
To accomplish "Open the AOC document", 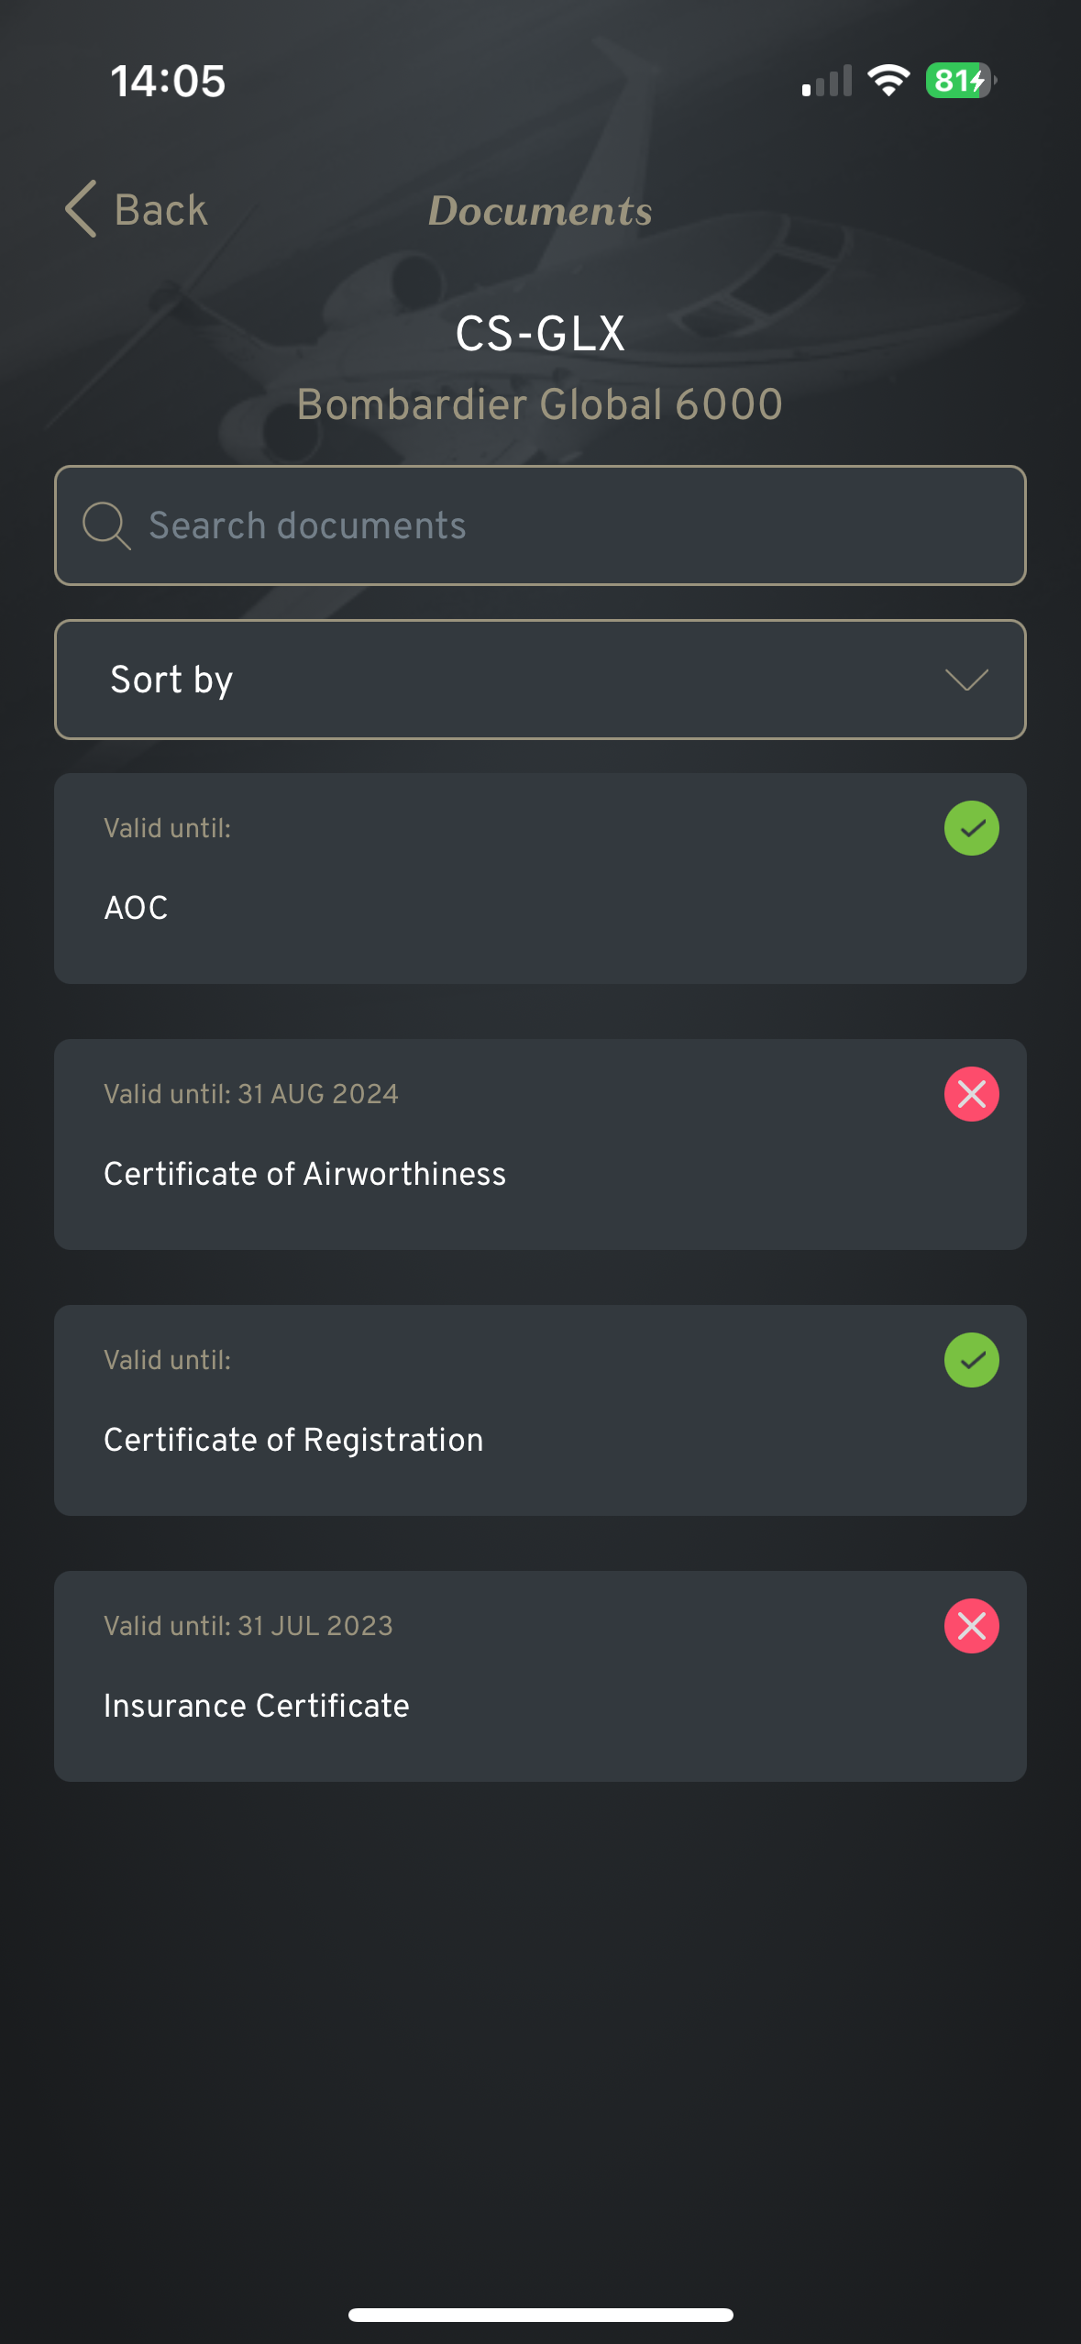I will coord(540,879).
